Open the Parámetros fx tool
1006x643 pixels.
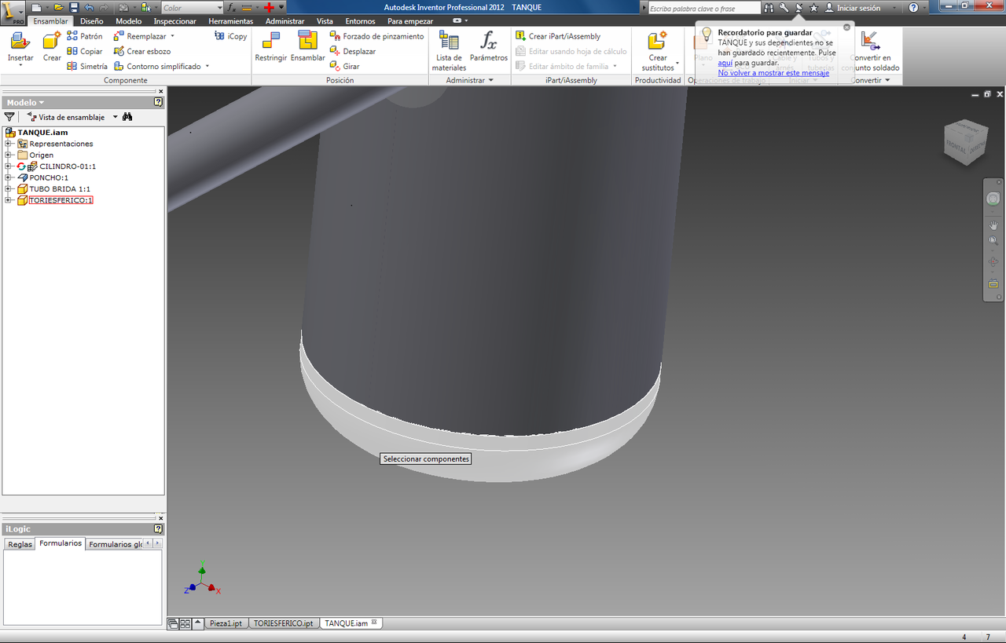(x=489, y=46)
